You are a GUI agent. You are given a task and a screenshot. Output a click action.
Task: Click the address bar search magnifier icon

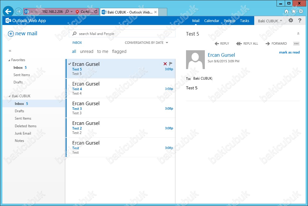pyautogui.click(x=67, y=11)
